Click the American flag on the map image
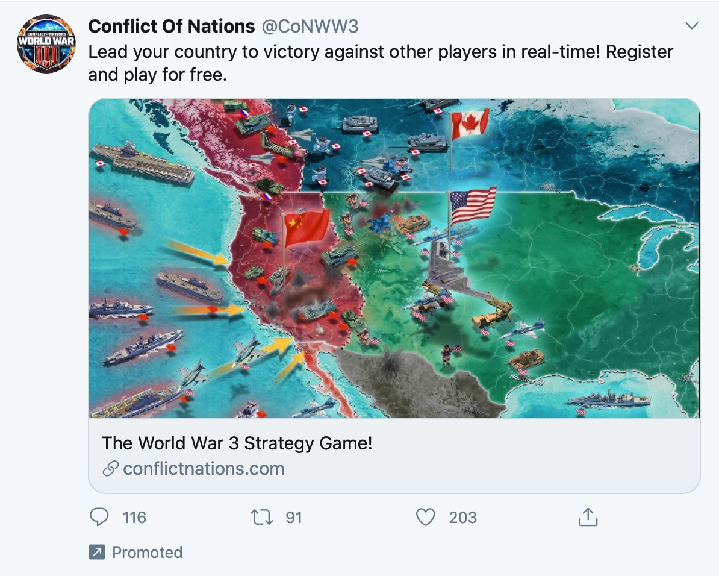This screenshot has width=719, height=576. 473,205
